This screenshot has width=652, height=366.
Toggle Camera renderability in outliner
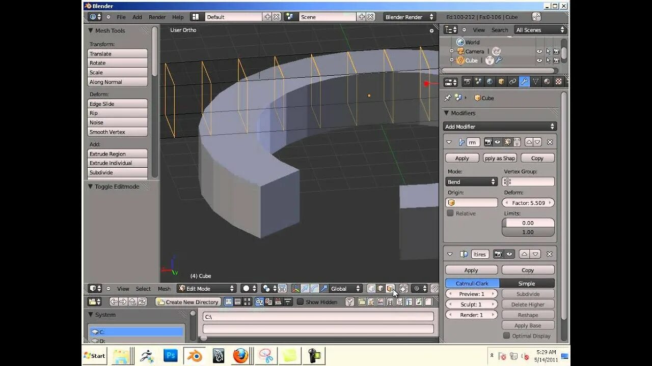click(556, 51)
